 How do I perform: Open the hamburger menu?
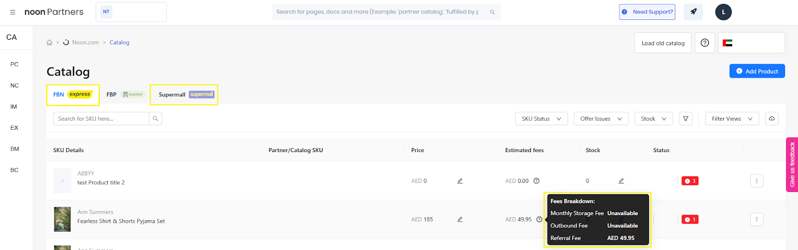[12, 12]
